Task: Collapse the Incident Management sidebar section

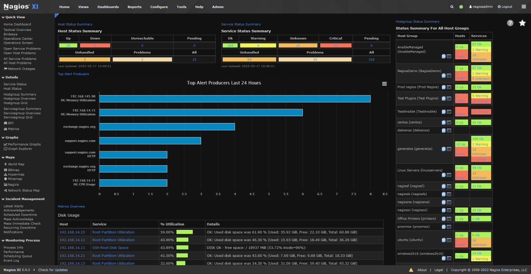Action: [x=3, y=199]
